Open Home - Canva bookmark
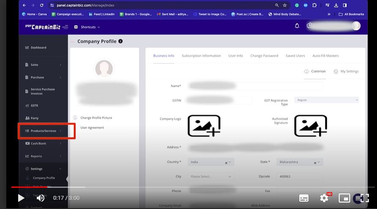The image size is (377, 209). [x=34, y=14]
